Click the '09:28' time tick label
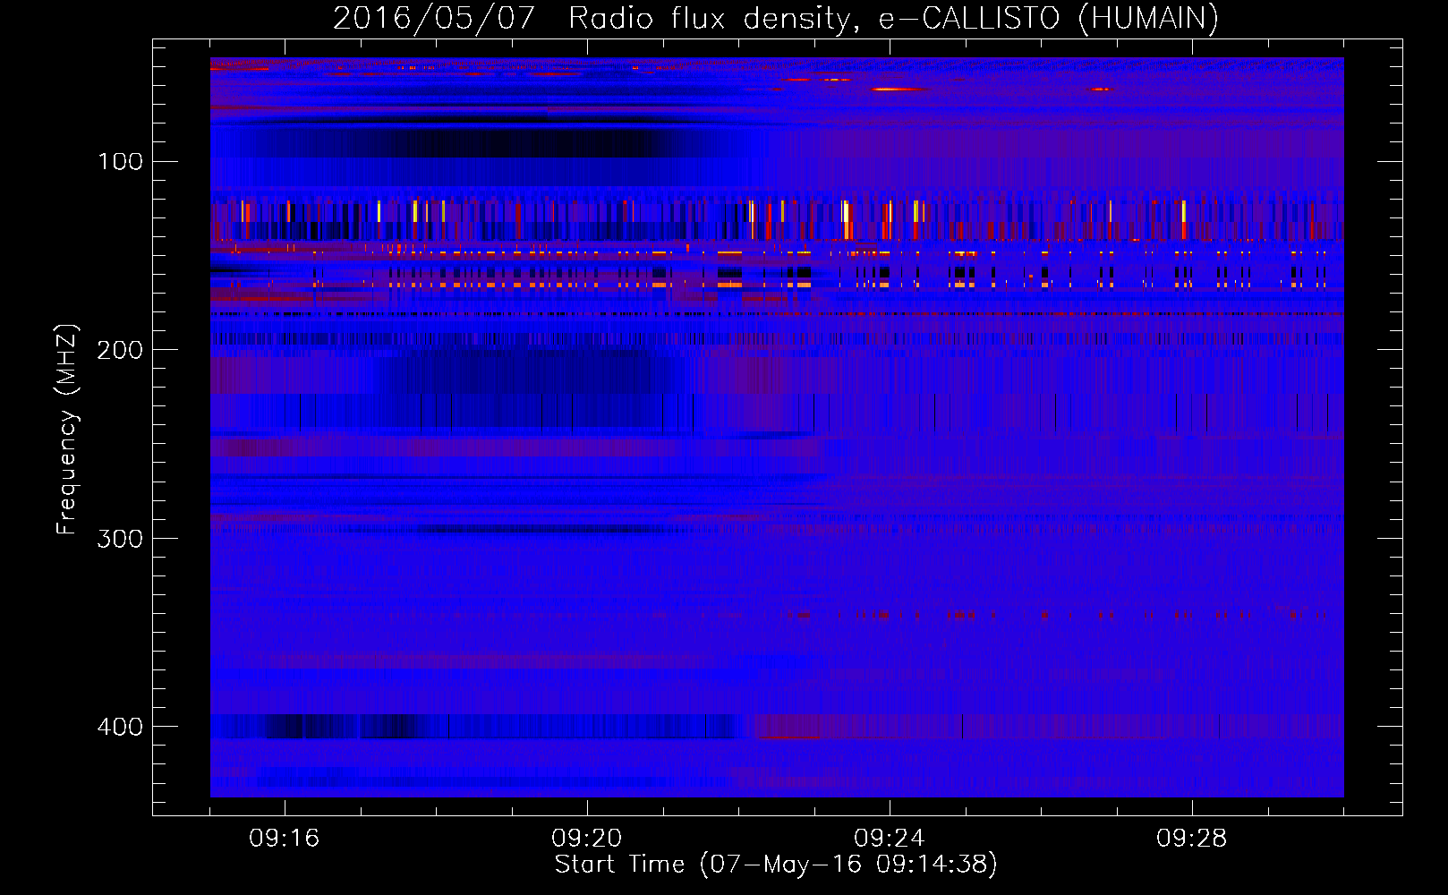The image size is (1448, 895). point(1192,839)
